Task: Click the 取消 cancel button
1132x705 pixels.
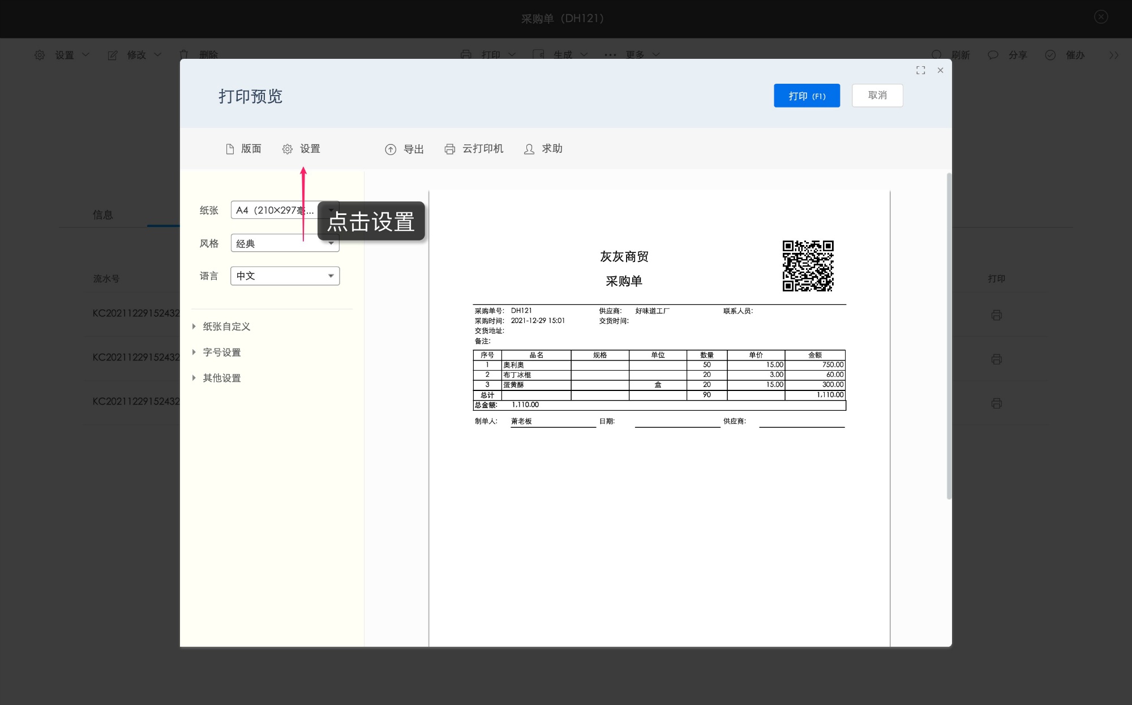Action: pyautogui.click(x=877, y=96)
